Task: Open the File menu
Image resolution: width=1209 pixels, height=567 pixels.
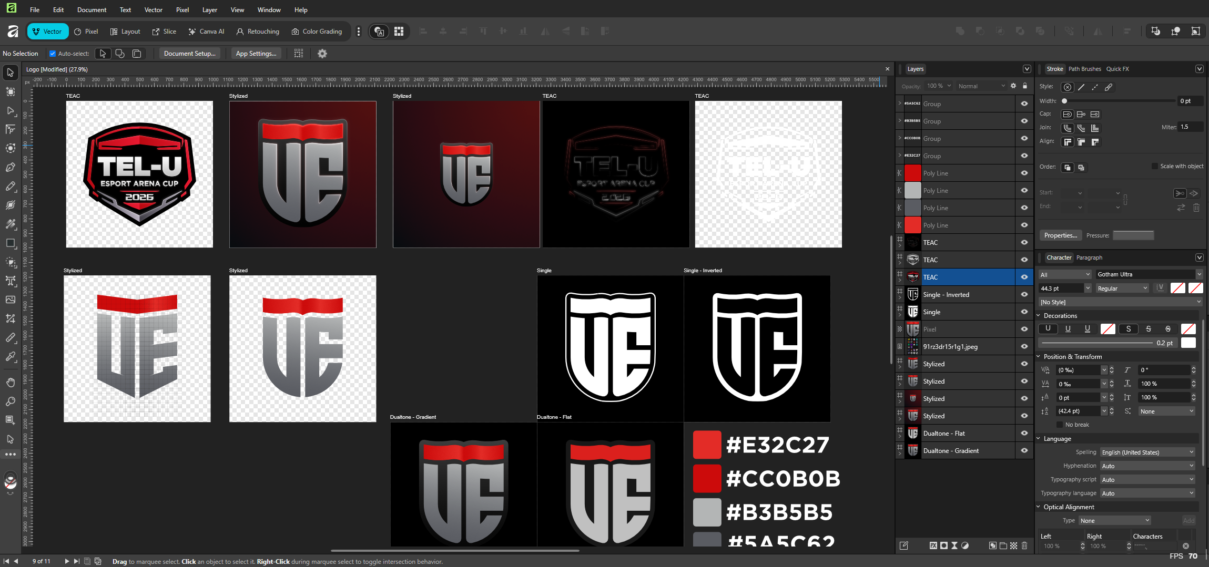Action: point(35,10)
